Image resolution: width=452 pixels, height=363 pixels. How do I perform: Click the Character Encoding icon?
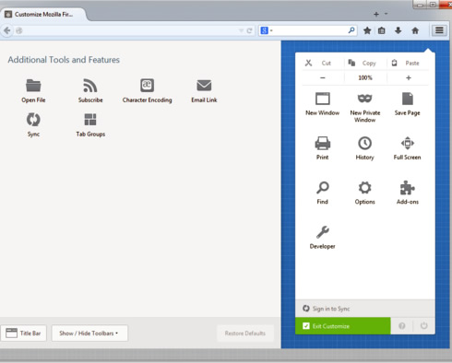point(147,86)
